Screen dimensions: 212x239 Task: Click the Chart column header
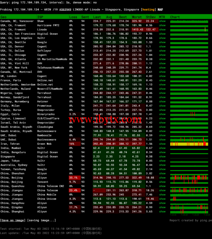[x=175, y=17]
